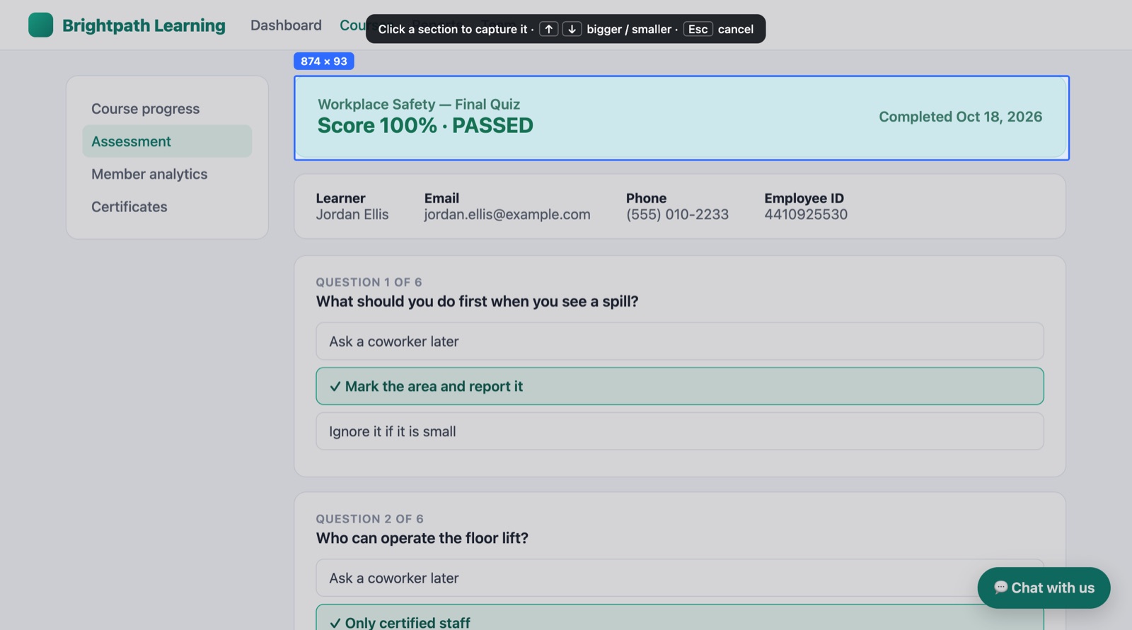The height and width of the screenshot is (630, 1132).
Task: Click the phone number (555) 010-2233
Action: 677,214
